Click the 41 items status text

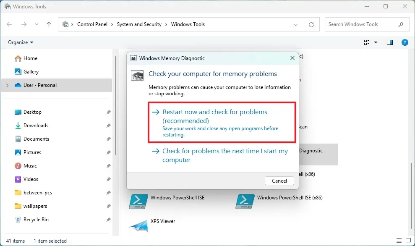[16, 241]
